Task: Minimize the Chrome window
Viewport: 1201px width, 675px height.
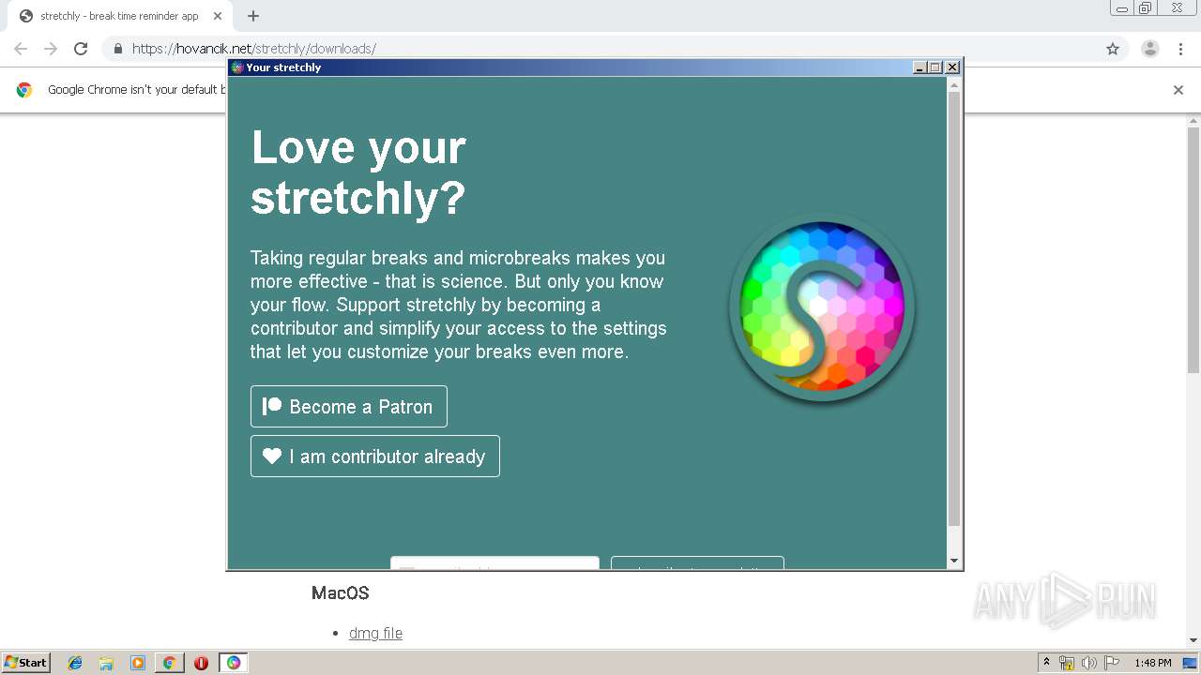Action: (1121, 8)
